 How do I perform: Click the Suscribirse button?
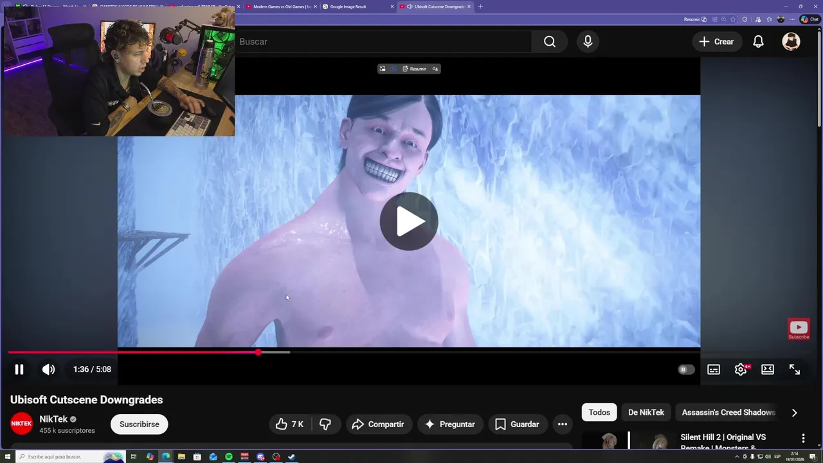click(139, 424)
